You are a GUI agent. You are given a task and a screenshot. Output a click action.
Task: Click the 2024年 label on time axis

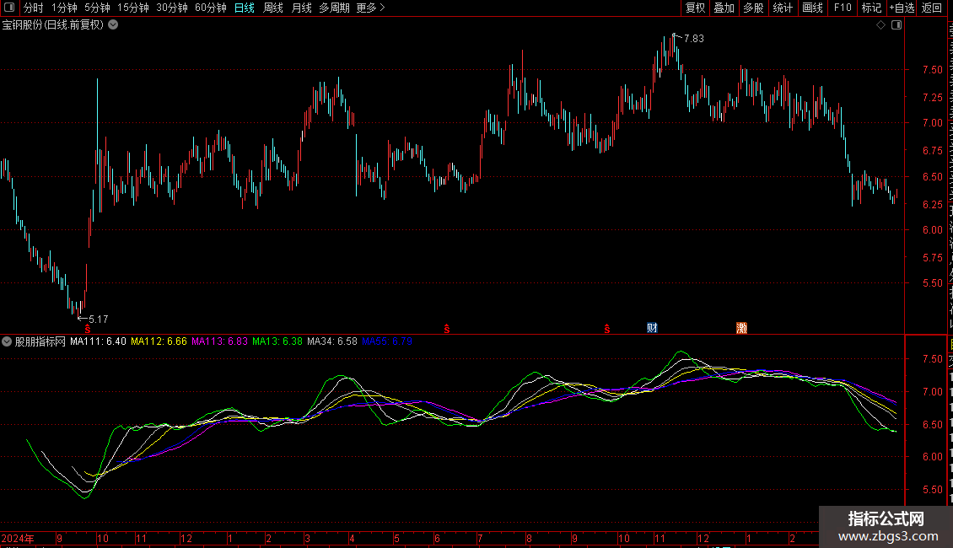coord(18,538)
